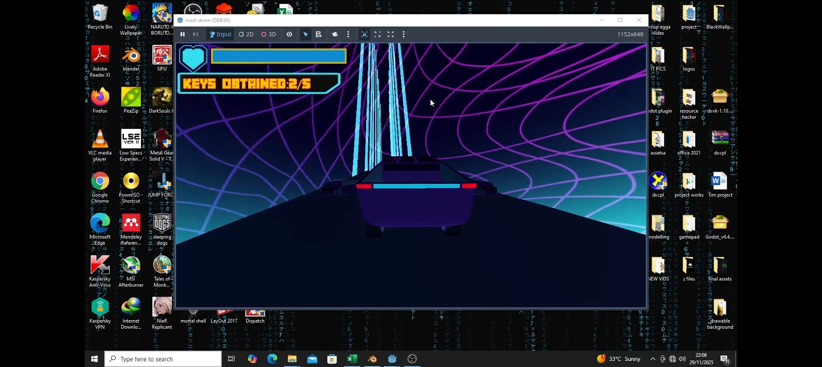822x367 pixels.
Task: Select the Tim project Word document
Action: coord(720,185)
